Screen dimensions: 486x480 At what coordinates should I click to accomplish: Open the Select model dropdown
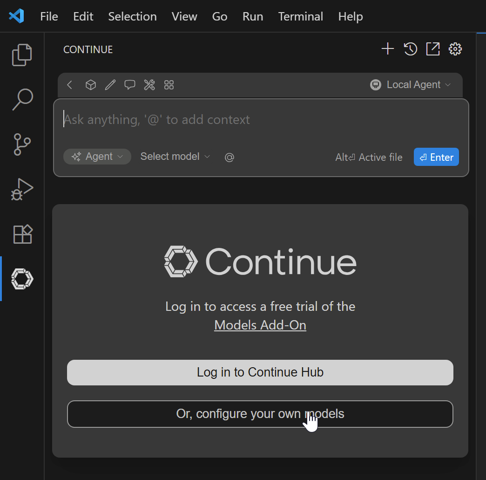pos(175,157)
